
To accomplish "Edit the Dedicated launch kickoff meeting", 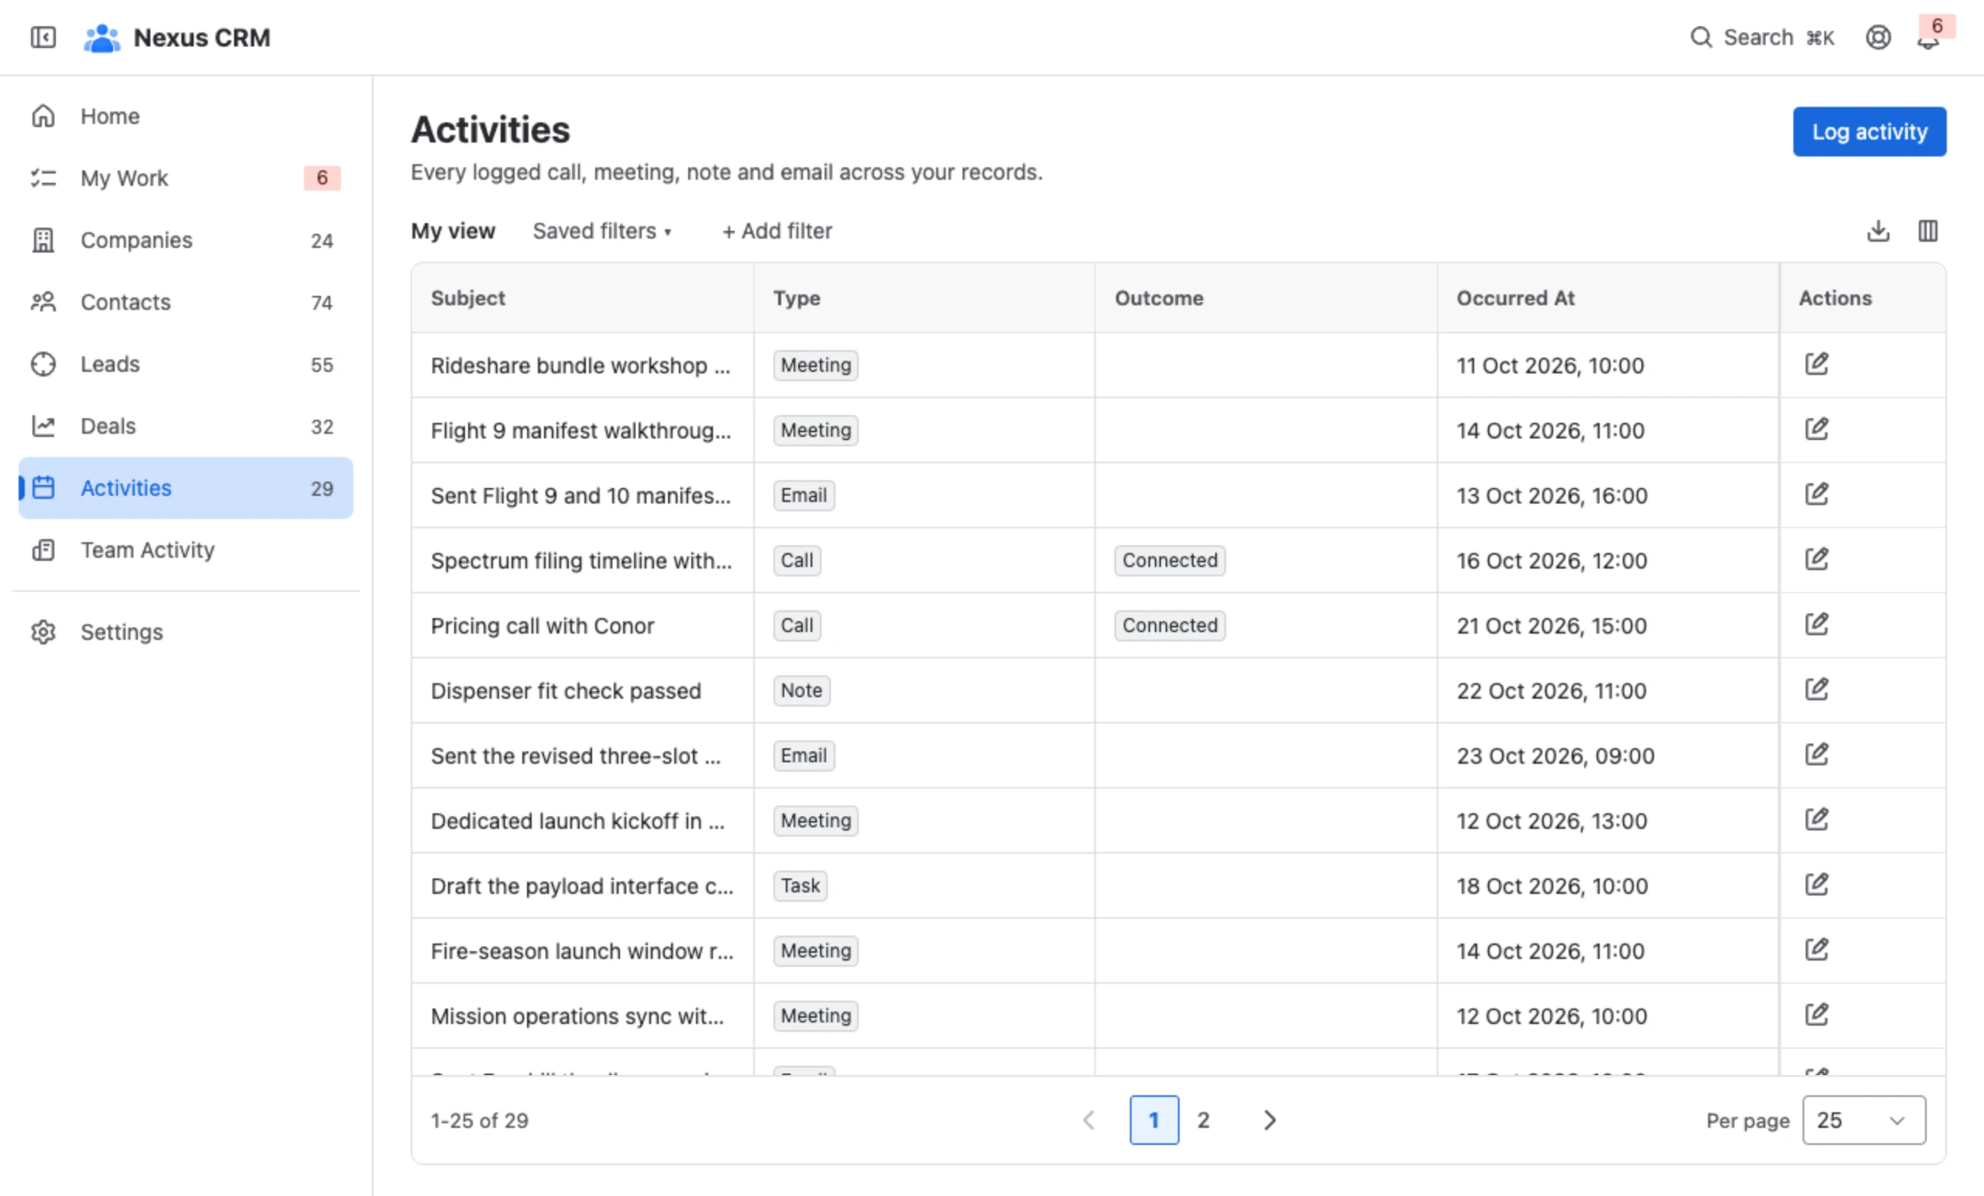I will click(x=1817, y=820).
